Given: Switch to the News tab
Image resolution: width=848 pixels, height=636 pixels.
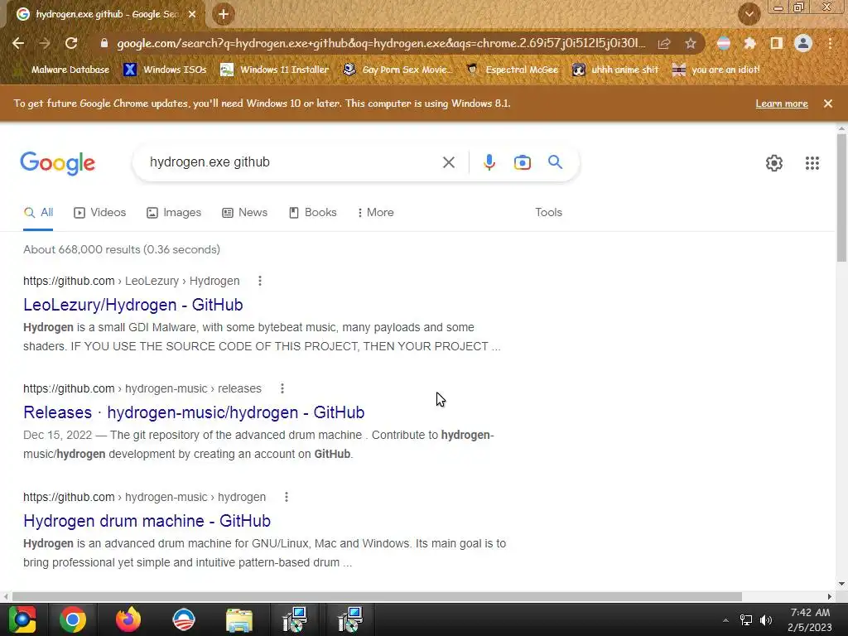Looking at the screenshot, I should point(245,213).
